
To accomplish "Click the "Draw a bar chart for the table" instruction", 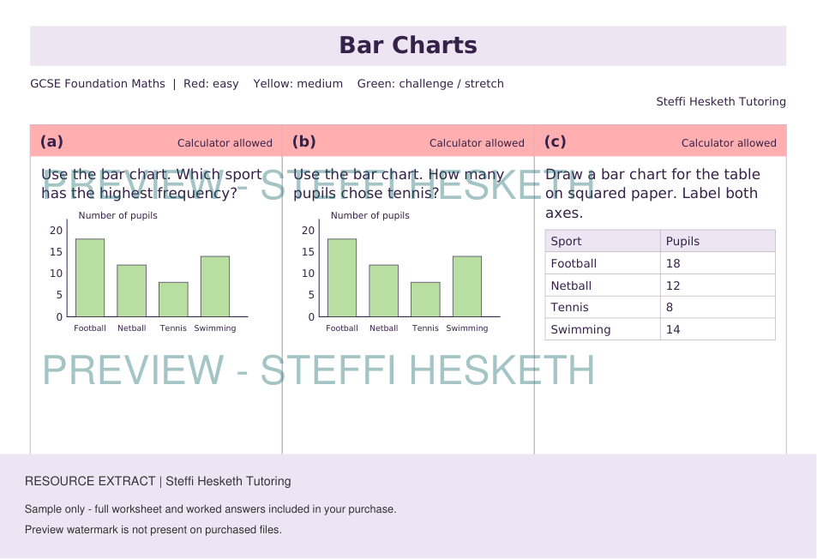I will [x=652, y=193].
